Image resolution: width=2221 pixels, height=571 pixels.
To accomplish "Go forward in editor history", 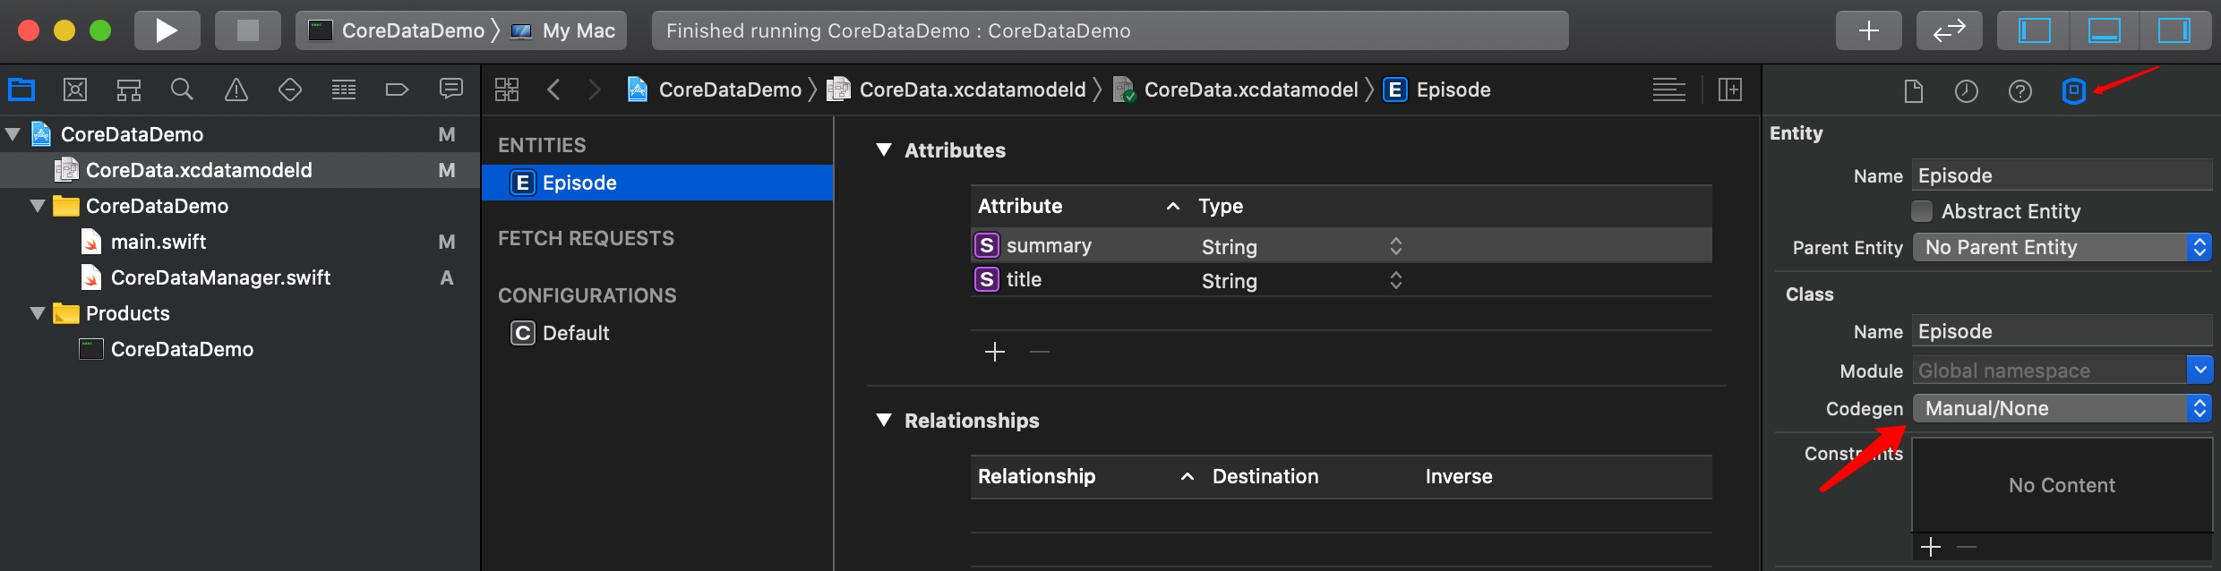I will pyautogui.click(x=594, y=89).
